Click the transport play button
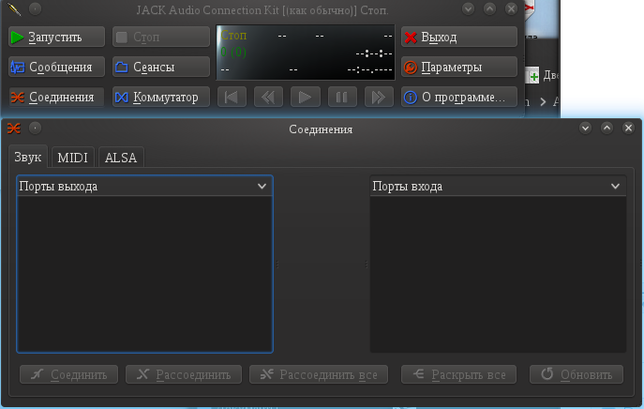Viewport: 644px width, 409px height. coord(306,97)
